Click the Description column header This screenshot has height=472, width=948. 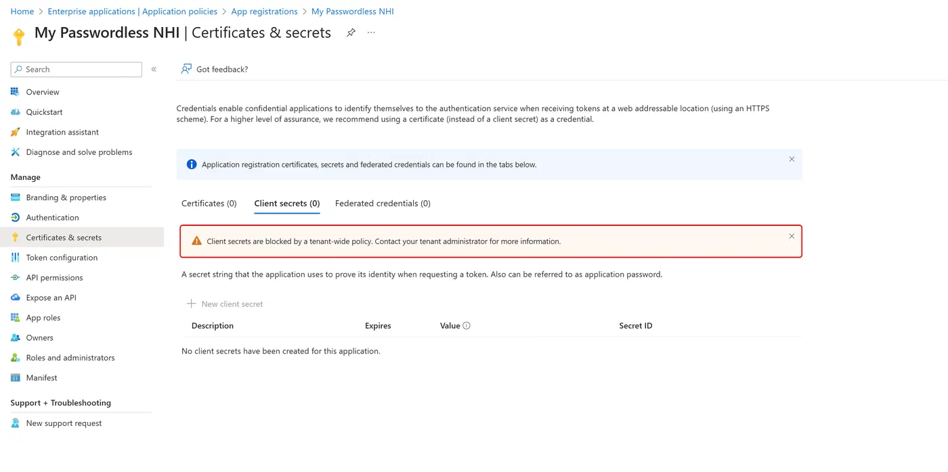[x=213, y=326]
